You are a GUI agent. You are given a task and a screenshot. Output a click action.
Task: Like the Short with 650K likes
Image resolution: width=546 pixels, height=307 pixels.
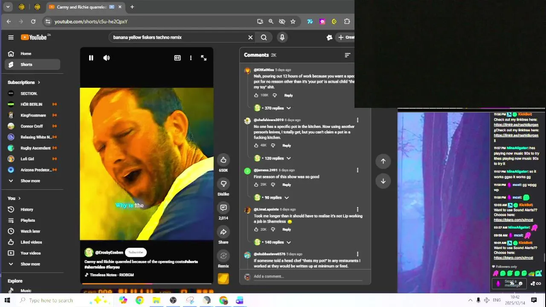224,160
